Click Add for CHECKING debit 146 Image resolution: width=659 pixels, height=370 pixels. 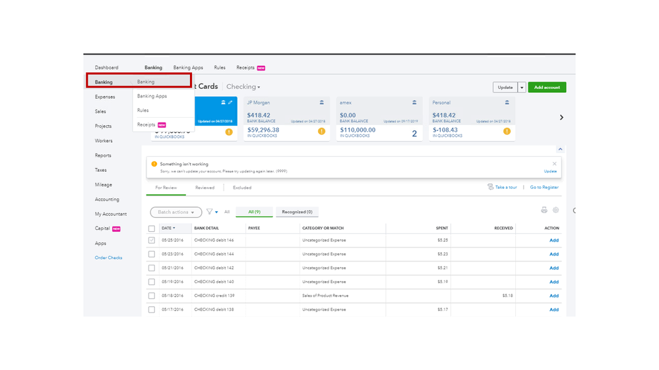point(554,240)
